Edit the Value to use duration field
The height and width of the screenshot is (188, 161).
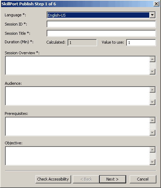point(141,43)
